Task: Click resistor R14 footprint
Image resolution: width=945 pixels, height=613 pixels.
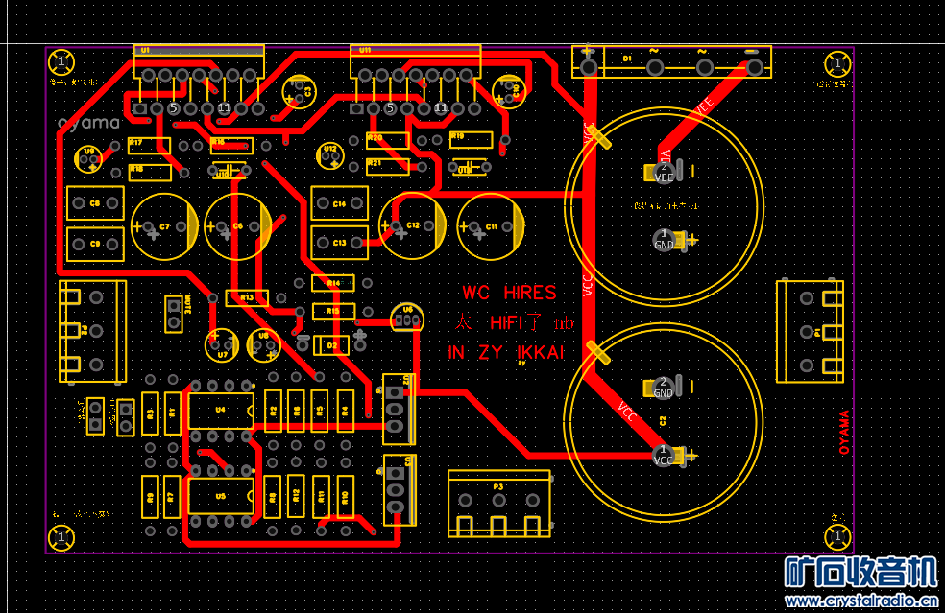Action: (x=332, y=283)
